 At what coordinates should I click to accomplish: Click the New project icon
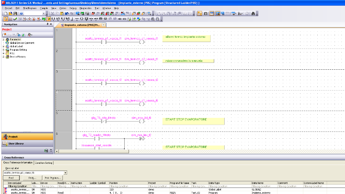[x=5, y=13]
